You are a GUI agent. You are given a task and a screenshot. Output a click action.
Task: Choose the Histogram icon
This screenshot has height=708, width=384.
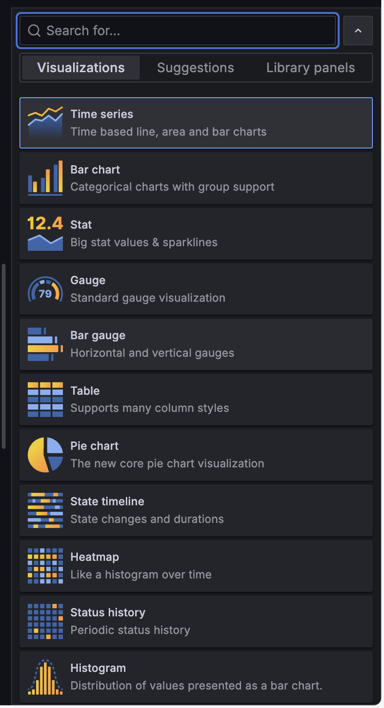point(45,677)
